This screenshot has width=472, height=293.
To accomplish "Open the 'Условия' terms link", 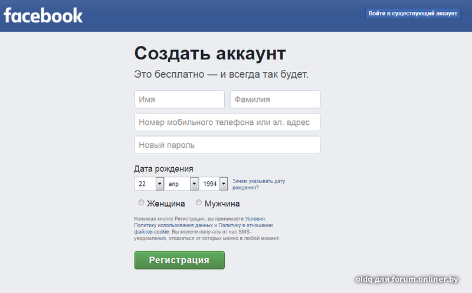I will coord(255,219).
